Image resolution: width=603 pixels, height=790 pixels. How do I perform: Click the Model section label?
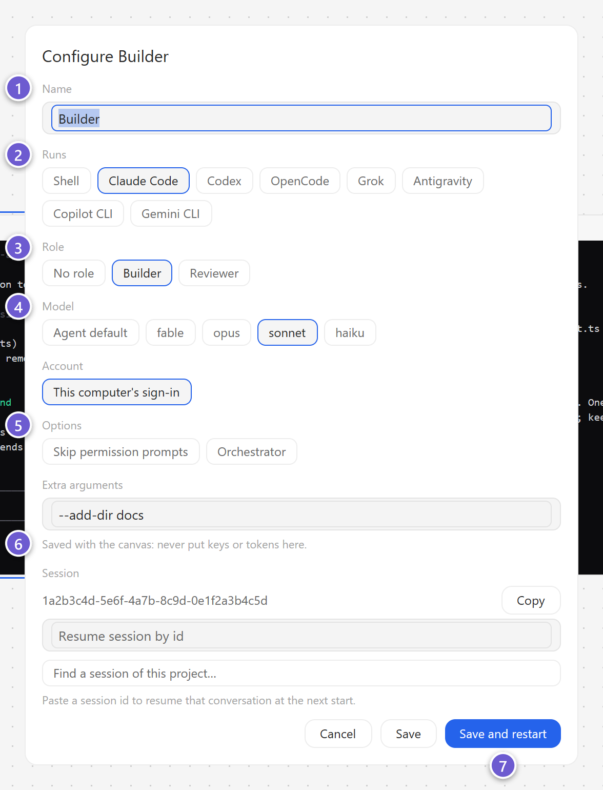[x=58, y=307]
